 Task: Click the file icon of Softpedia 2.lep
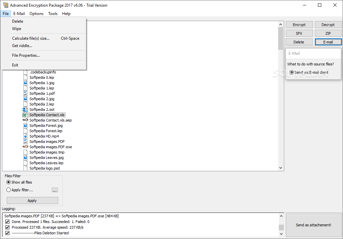click(25, 104)
